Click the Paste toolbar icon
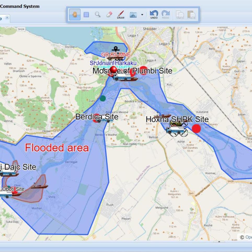The image size is (252, 252). click(191, 15)
